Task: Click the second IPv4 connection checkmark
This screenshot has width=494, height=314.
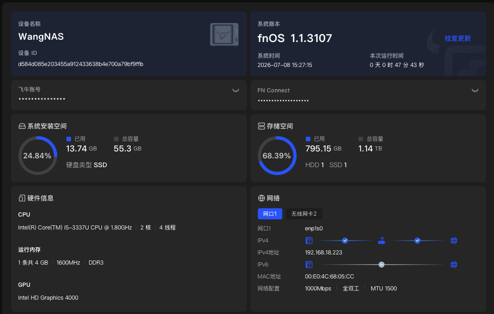Action: pyautogui.click(x=417, y=241)
